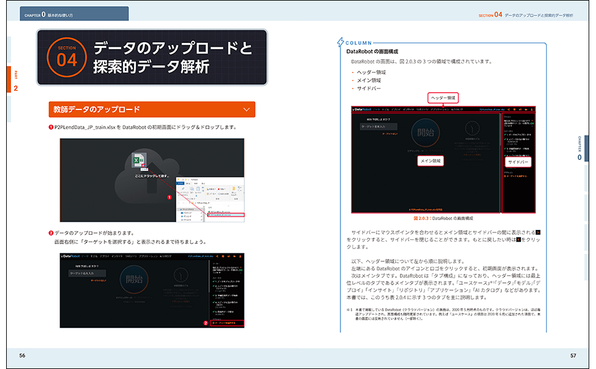Select AIカタログ tab in step 2 screenshot
This screenshot has height=369, width=596.
coord(165,256)
